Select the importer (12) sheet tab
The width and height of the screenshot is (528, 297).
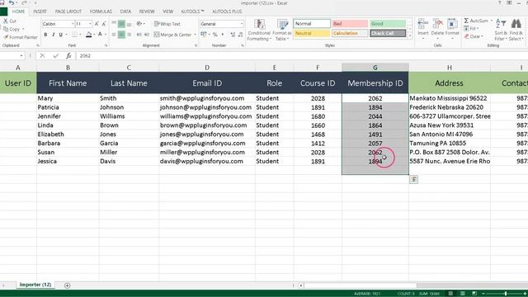[x=35, y=285]
